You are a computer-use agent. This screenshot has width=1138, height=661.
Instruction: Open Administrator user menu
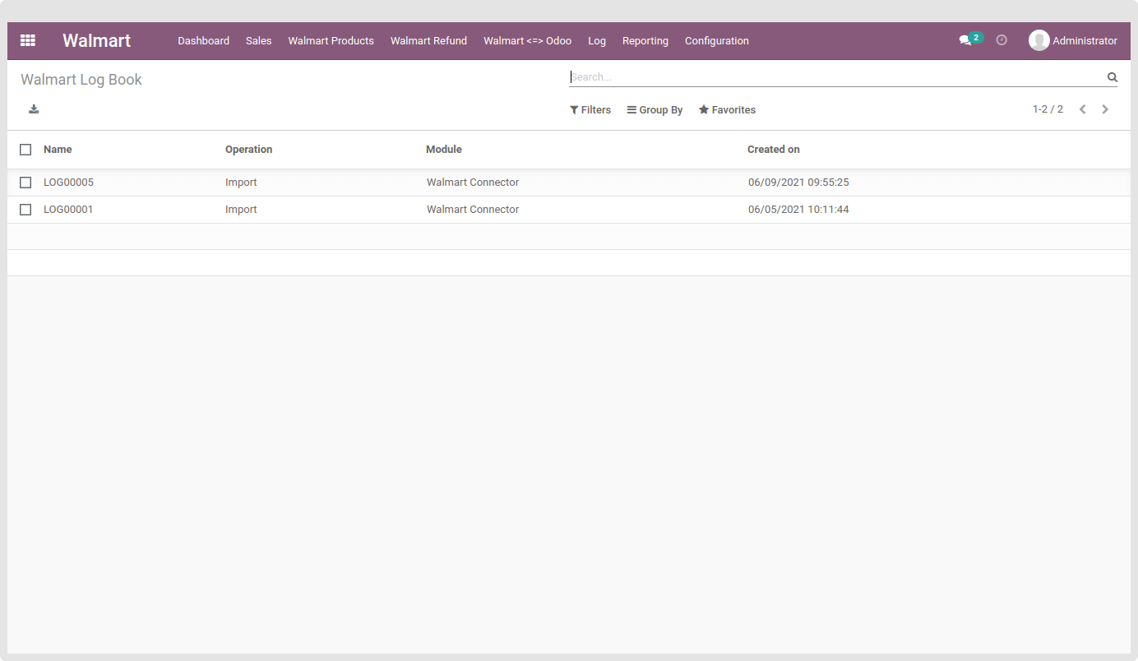(x=1073, y=40)
